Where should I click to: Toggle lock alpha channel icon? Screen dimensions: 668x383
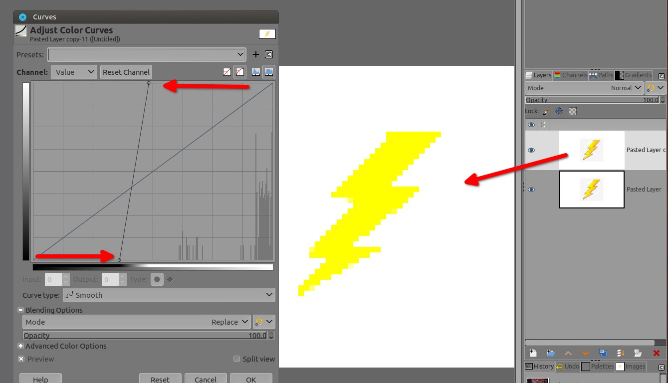pos(573,111)
